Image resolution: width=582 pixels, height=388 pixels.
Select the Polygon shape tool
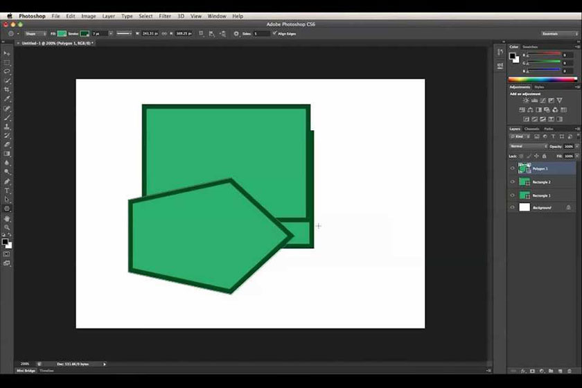[7, 209]
